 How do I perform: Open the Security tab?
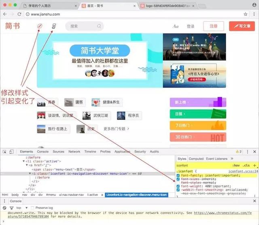tap(140, 152)
